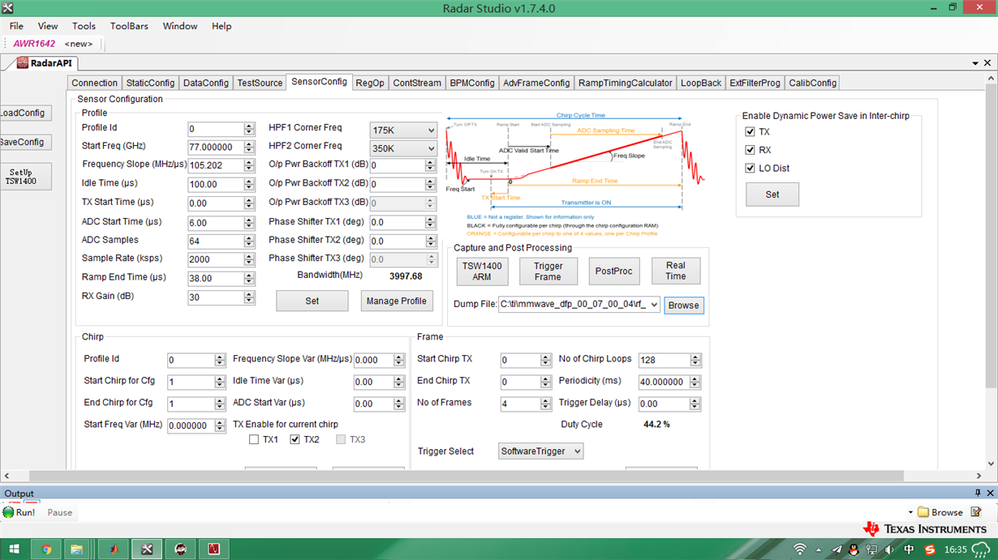
Task: Click the PostProc button
Action: tap(613, 271)
